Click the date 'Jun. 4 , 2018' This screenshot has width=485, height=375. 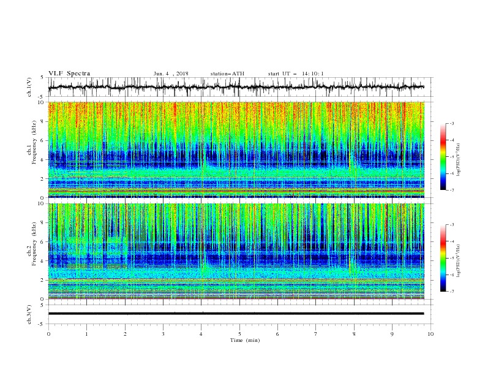point(171,74)
